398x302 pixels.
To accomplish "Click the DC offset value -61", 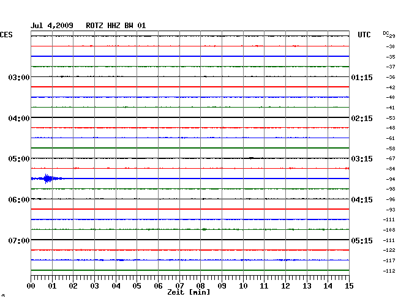I will [x=391, y=138].
